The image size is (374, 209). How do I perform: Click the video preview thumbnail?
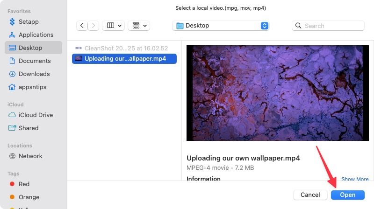coord(278,93)
